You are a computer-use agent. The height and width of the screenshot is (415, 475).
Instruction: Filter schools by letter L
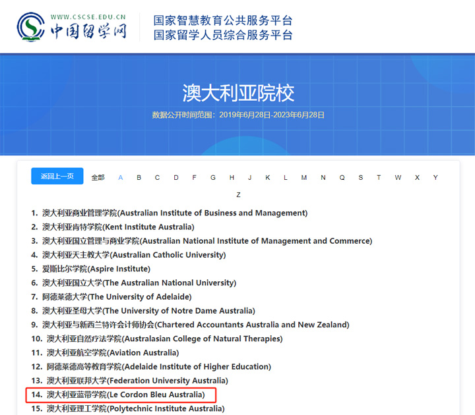point(286,178)
